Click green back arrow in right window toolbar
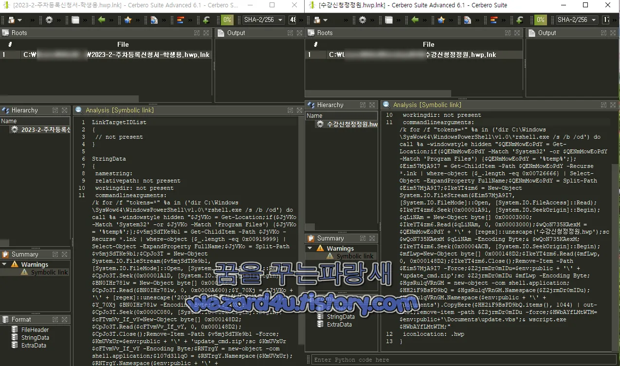The width and height of the screenshot is (620, 366). (415, 20)
